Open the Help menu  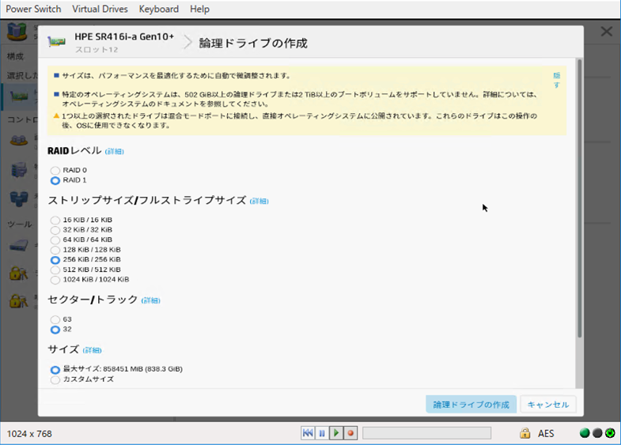(x=199, y=9)
